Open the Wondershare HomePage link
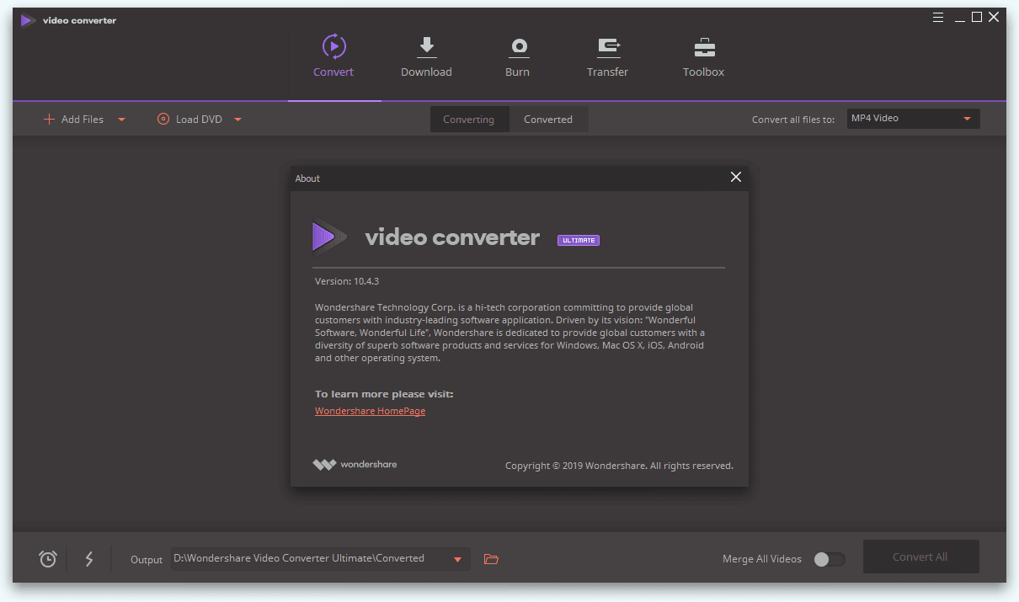 (370, 411)
